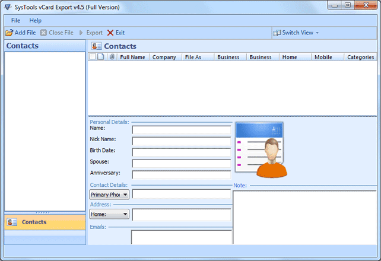
Task: Click the Name input field
Action: tap(181, 130)
